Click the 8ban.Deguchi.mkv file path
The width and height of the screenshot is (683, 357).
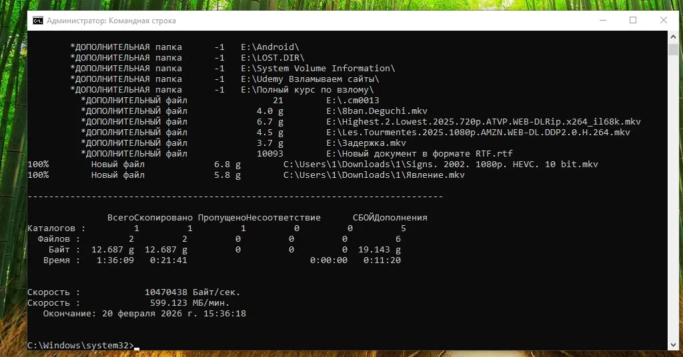pos(377,111)
